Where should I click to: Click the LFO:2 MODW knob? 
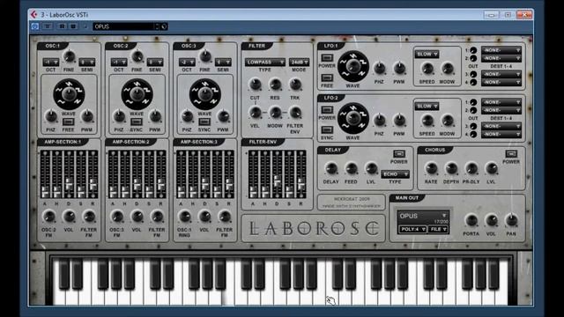point(448,120)
